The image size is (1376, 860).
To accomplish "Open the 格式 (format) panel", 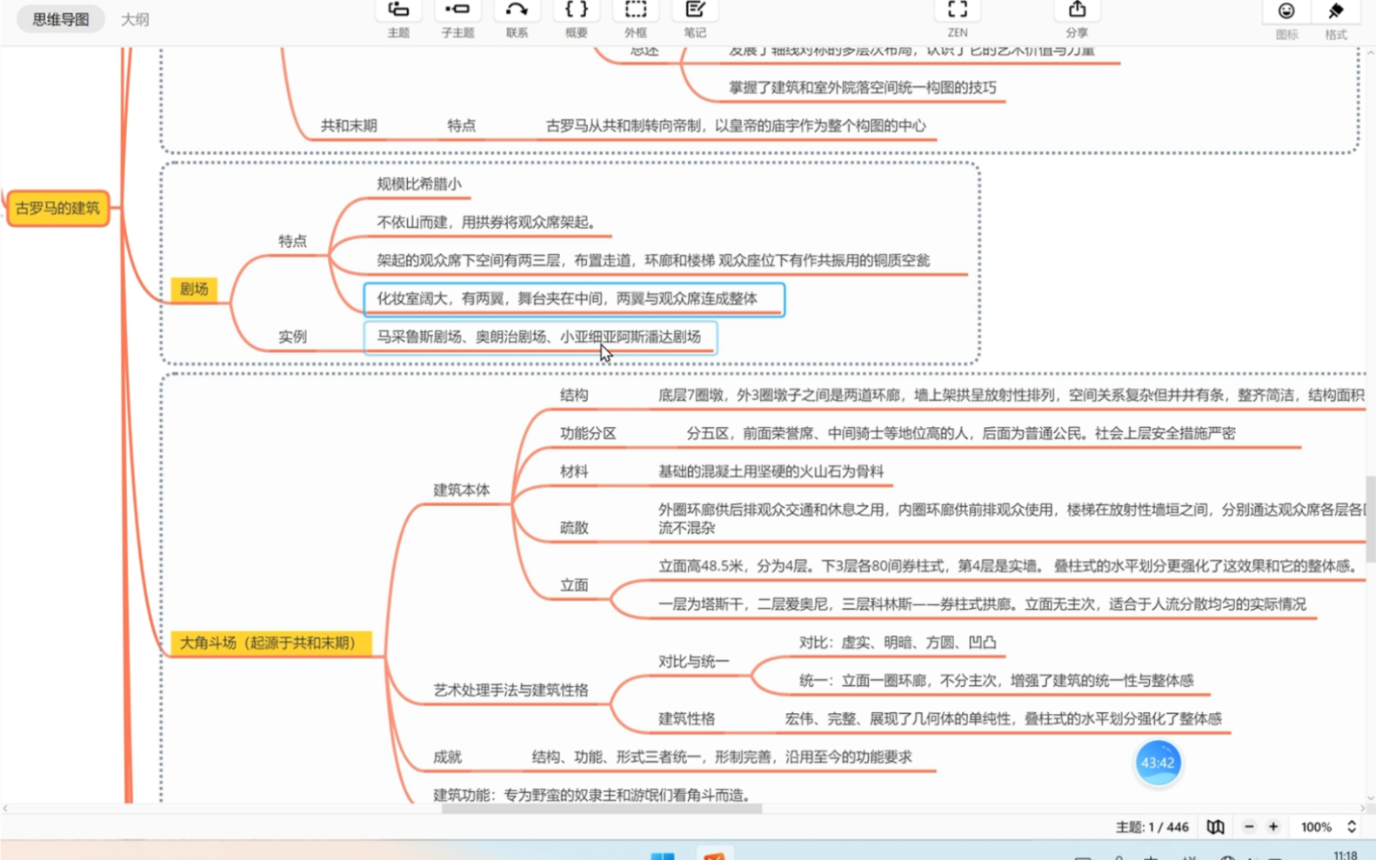I will tap(1336, 11).
